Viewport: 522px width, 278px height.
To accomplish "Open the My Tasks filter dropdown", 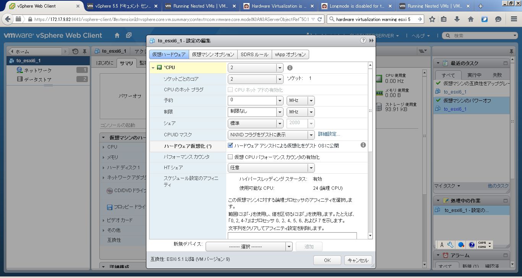I will click(x=447, y=186).
